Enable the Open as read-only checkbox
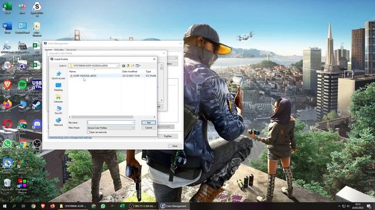375x210 pixels. (88, 132)
